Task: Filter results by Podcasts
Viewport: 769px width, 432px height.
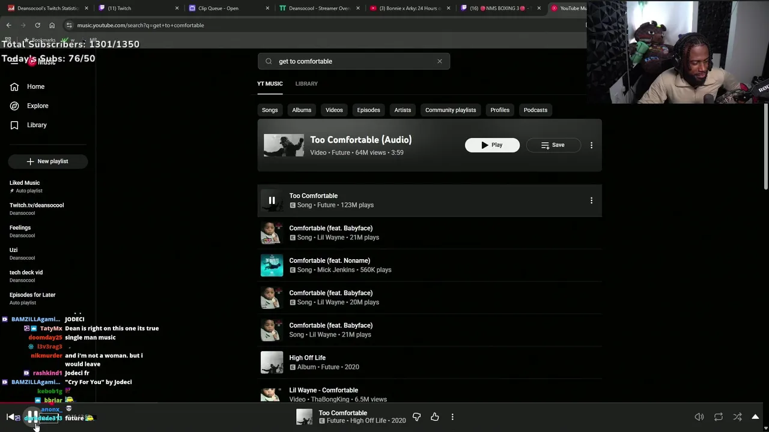Action: [535, 110]
